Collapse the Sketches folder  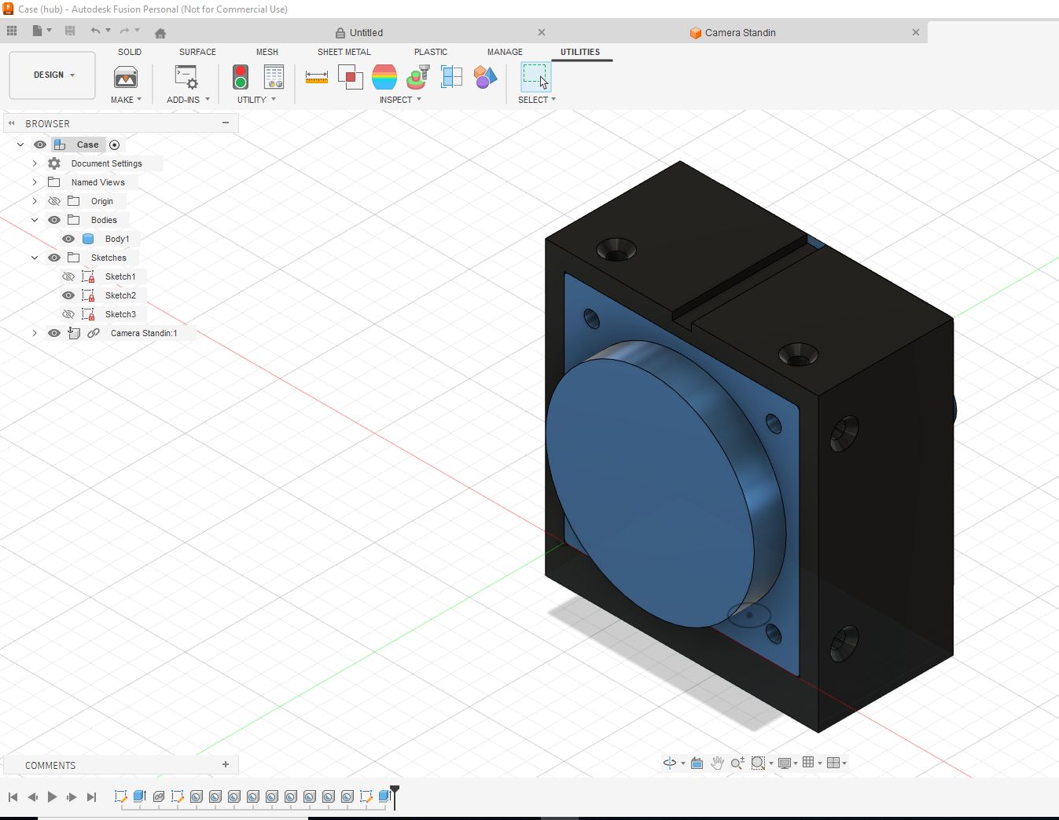(35, 258)
